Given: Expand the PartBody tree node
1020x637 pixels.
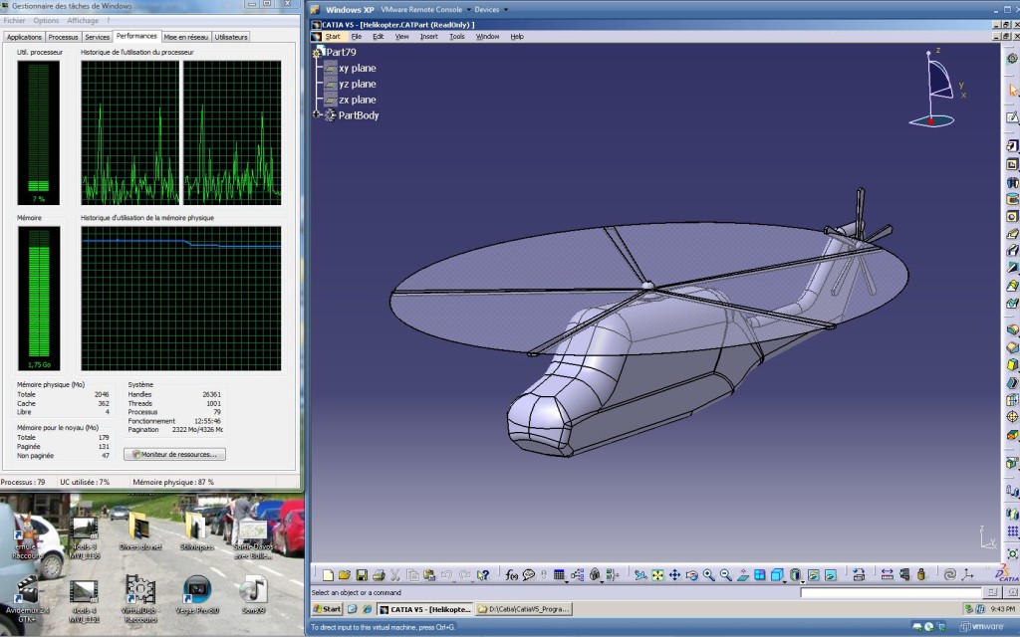Looking at the screenshot, I should (318, 115).
